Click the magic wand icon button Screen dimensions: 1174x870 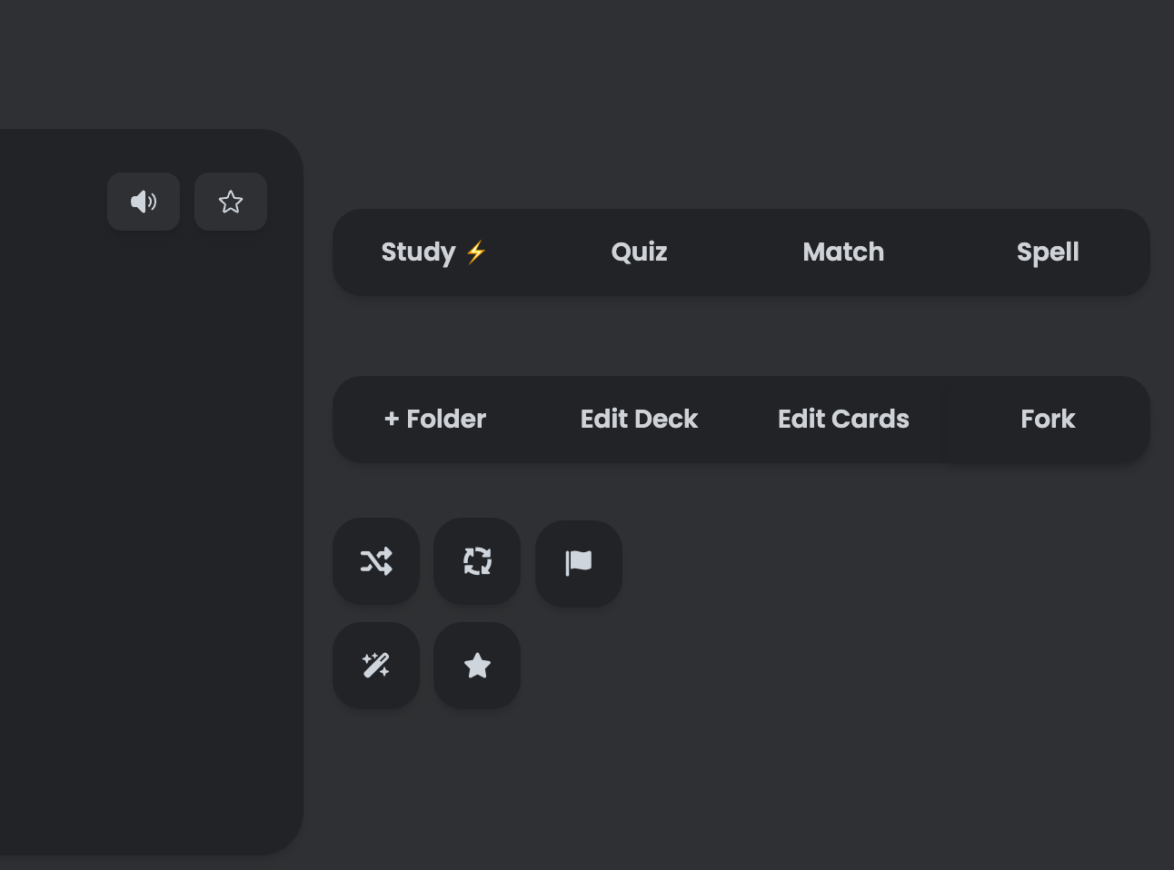pos(376,666)
